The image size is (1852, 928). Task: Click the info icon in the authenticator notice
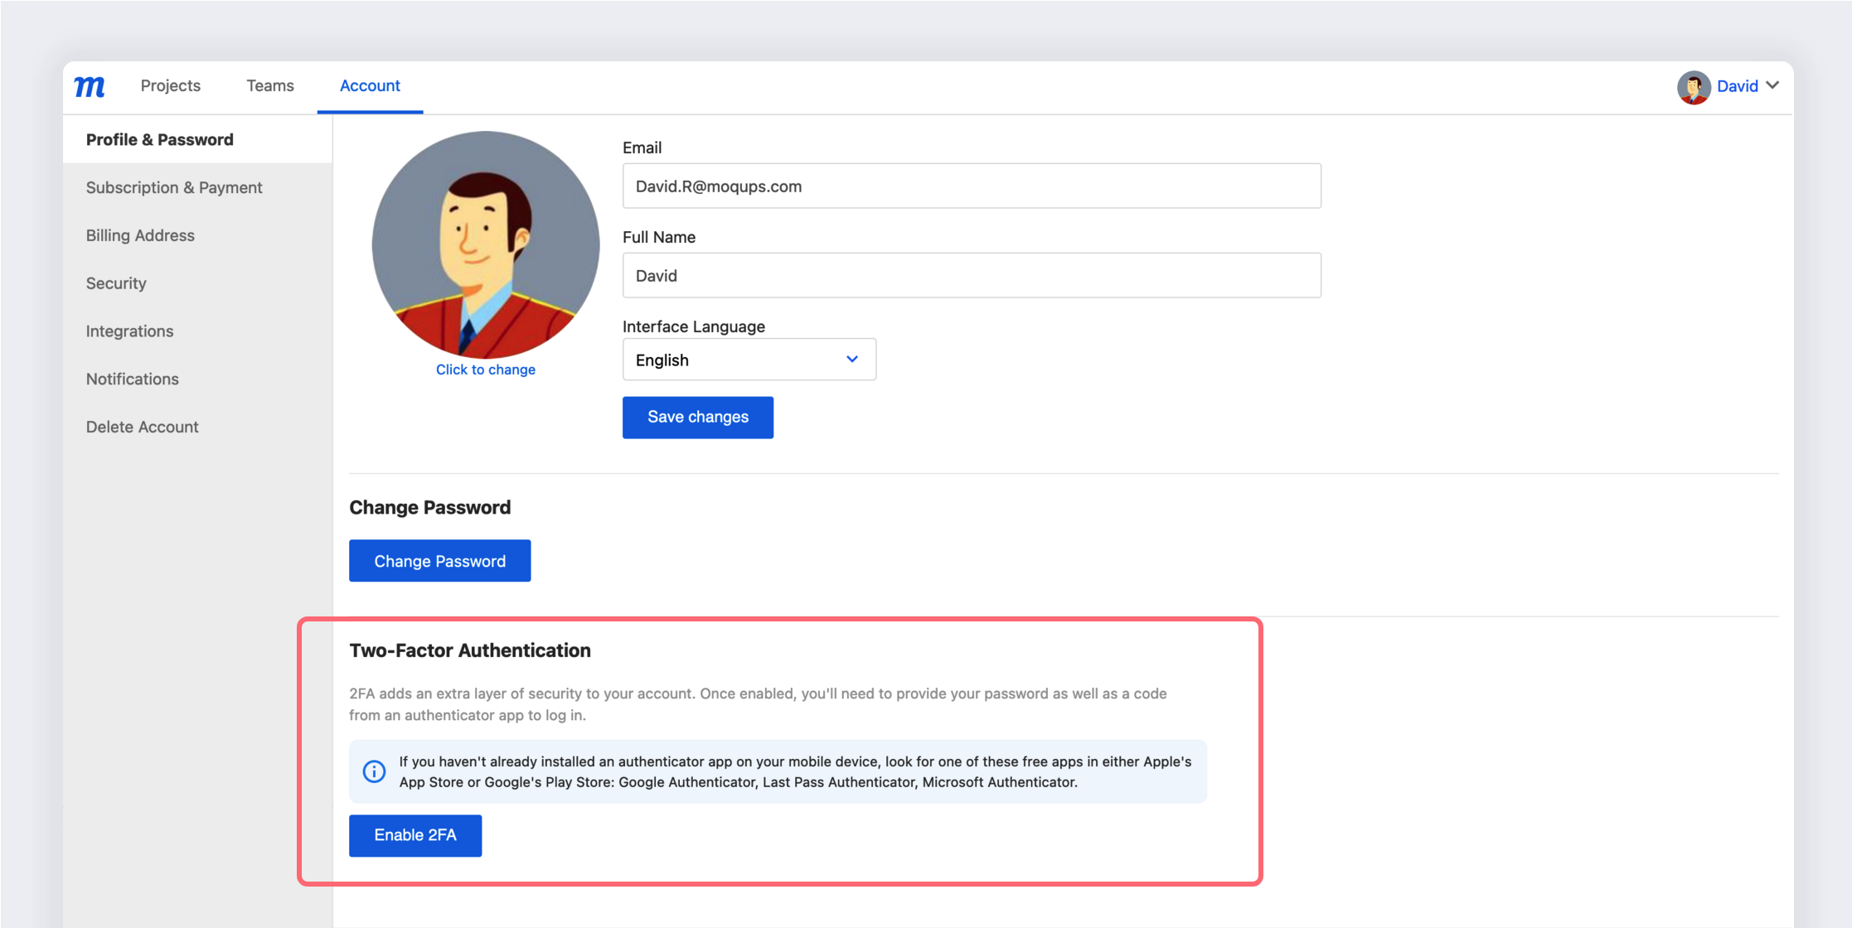(373, 771)
